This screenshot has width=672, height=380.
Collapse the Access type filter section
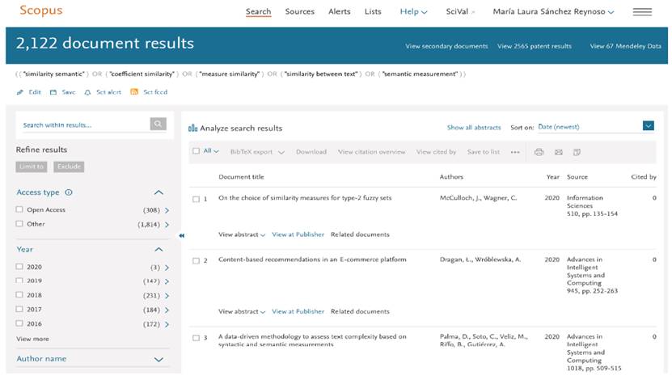158,192
